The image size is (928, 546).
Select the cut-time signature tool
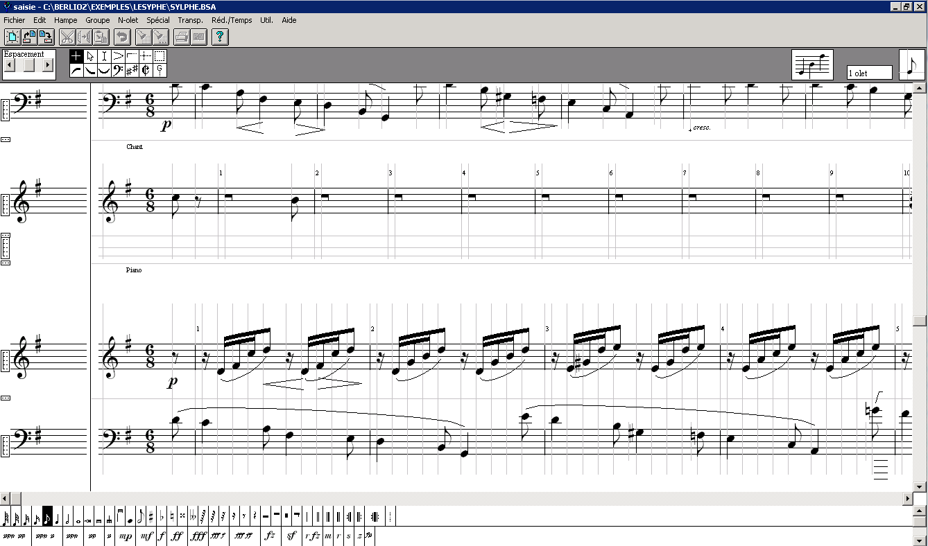pyautogui.click(x=146, y=70)
